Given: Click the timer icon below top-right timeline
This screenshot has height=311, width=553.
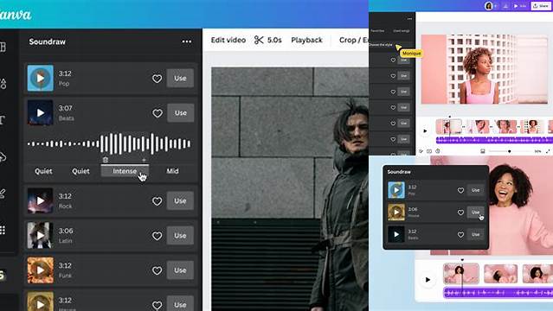Looking at the screenshot, I should pos(438,151).
